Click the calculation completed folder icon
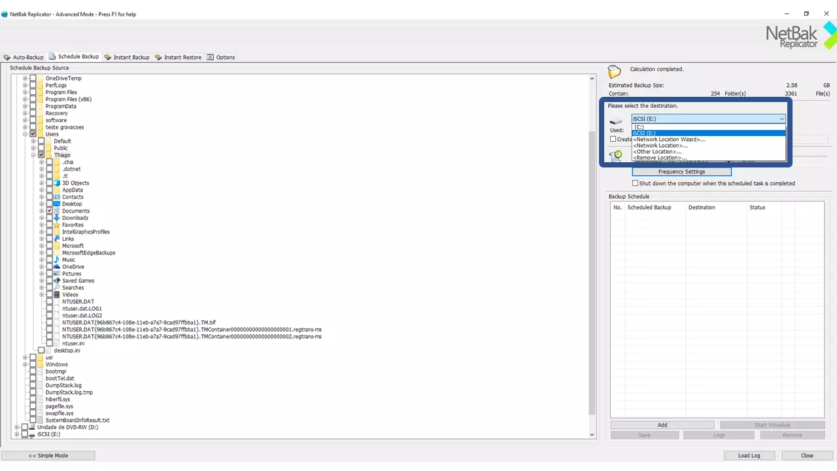 (614, 71)
